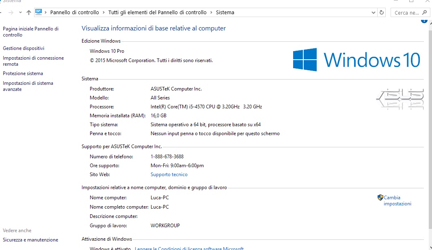Click the shield icon beside Cambia impostazioni
432x250 pixels.
[x=380, y=197]
